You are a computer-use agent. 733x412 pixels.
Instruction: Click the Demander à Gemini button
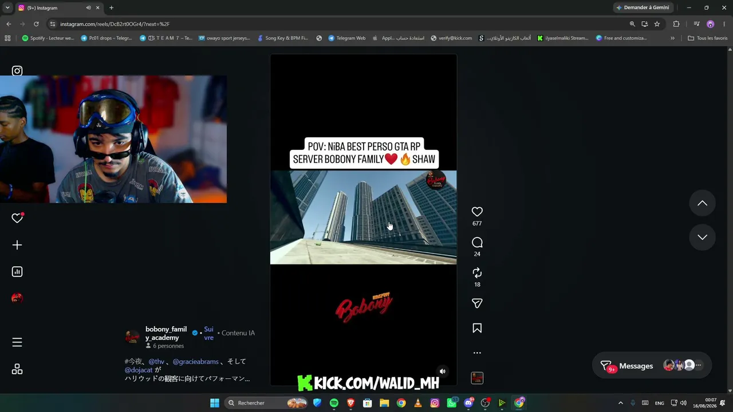[643, 7]
